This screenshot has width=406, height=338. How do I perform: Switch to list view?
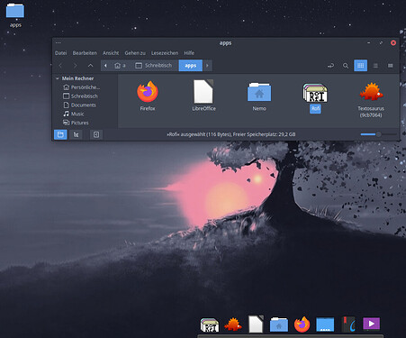pyautogui.click(x=375, y=66)
